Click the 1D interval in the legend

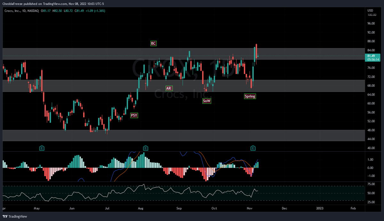tap(24, 11)
